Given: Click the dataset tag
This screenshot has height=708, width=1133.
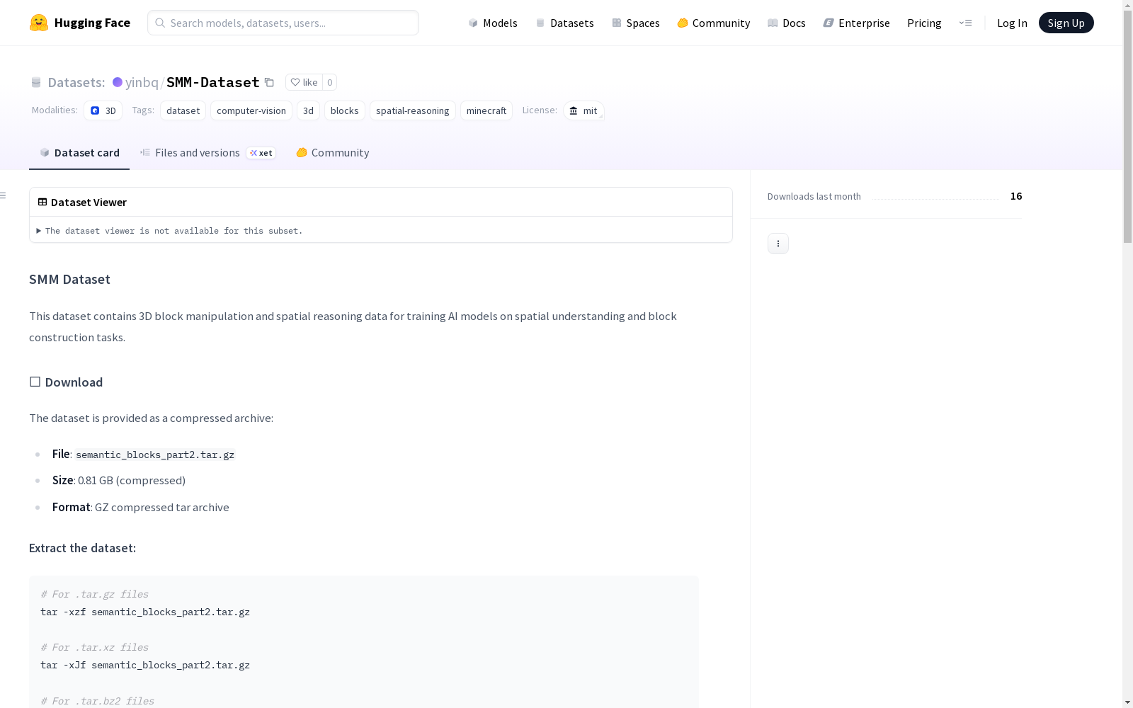Looking at the screenshot, I should tap(183, 110).
